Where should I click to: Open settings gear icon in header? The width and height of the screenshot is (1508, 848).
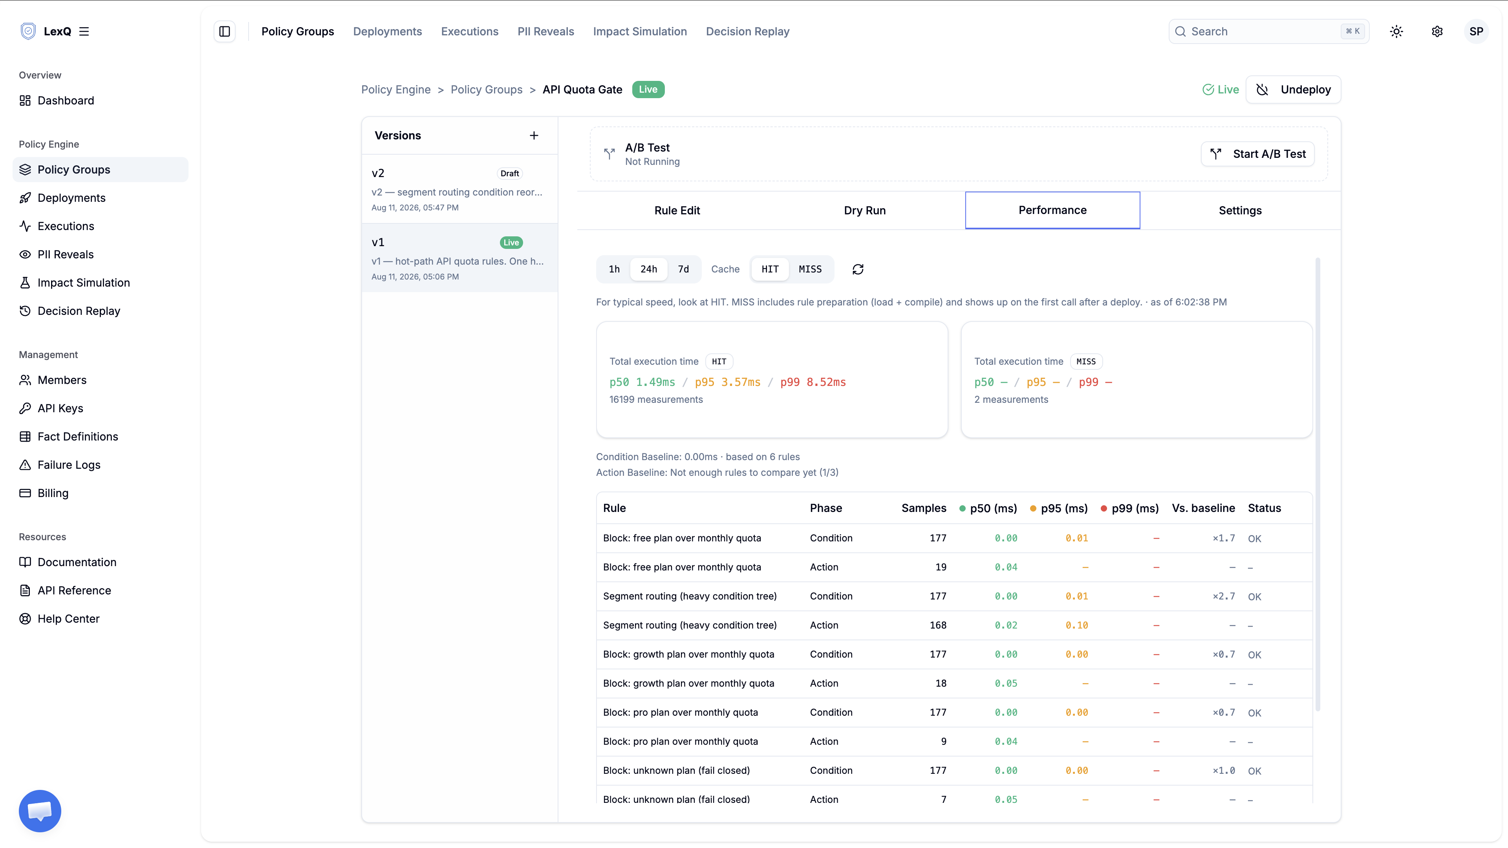[x=1437, y=31]
